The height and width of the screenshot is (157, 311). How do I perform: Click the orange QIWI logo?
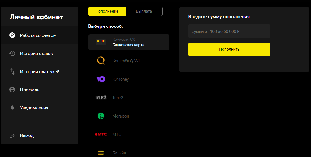click(101, 61)
